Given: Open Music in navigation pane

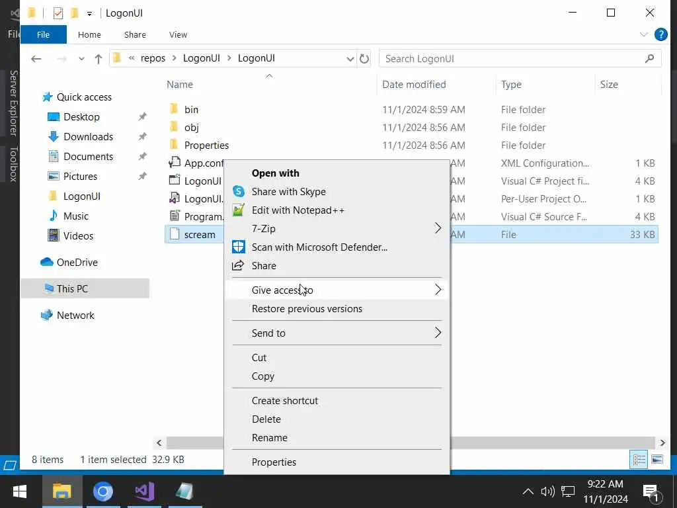Looking at the screenshot, I should [75, 216].
